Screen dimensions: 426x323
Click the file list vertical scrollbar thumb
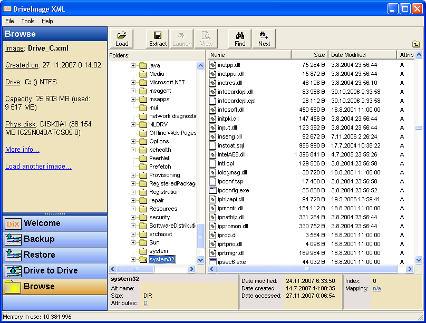point(419,128)
